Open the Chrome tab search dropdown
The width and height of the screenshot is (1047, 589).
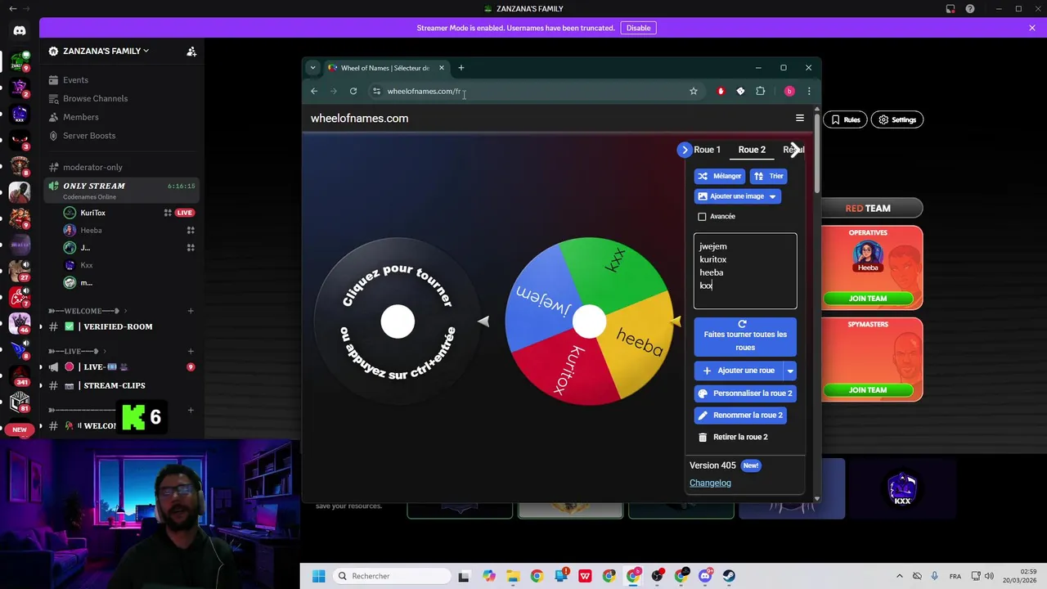(312, 68)
